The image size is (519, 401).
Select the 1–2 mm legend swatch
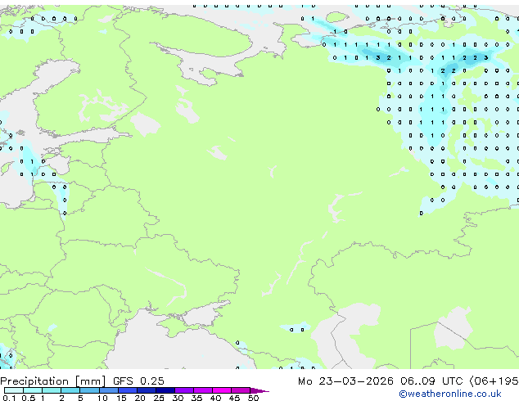pos(52,390)
